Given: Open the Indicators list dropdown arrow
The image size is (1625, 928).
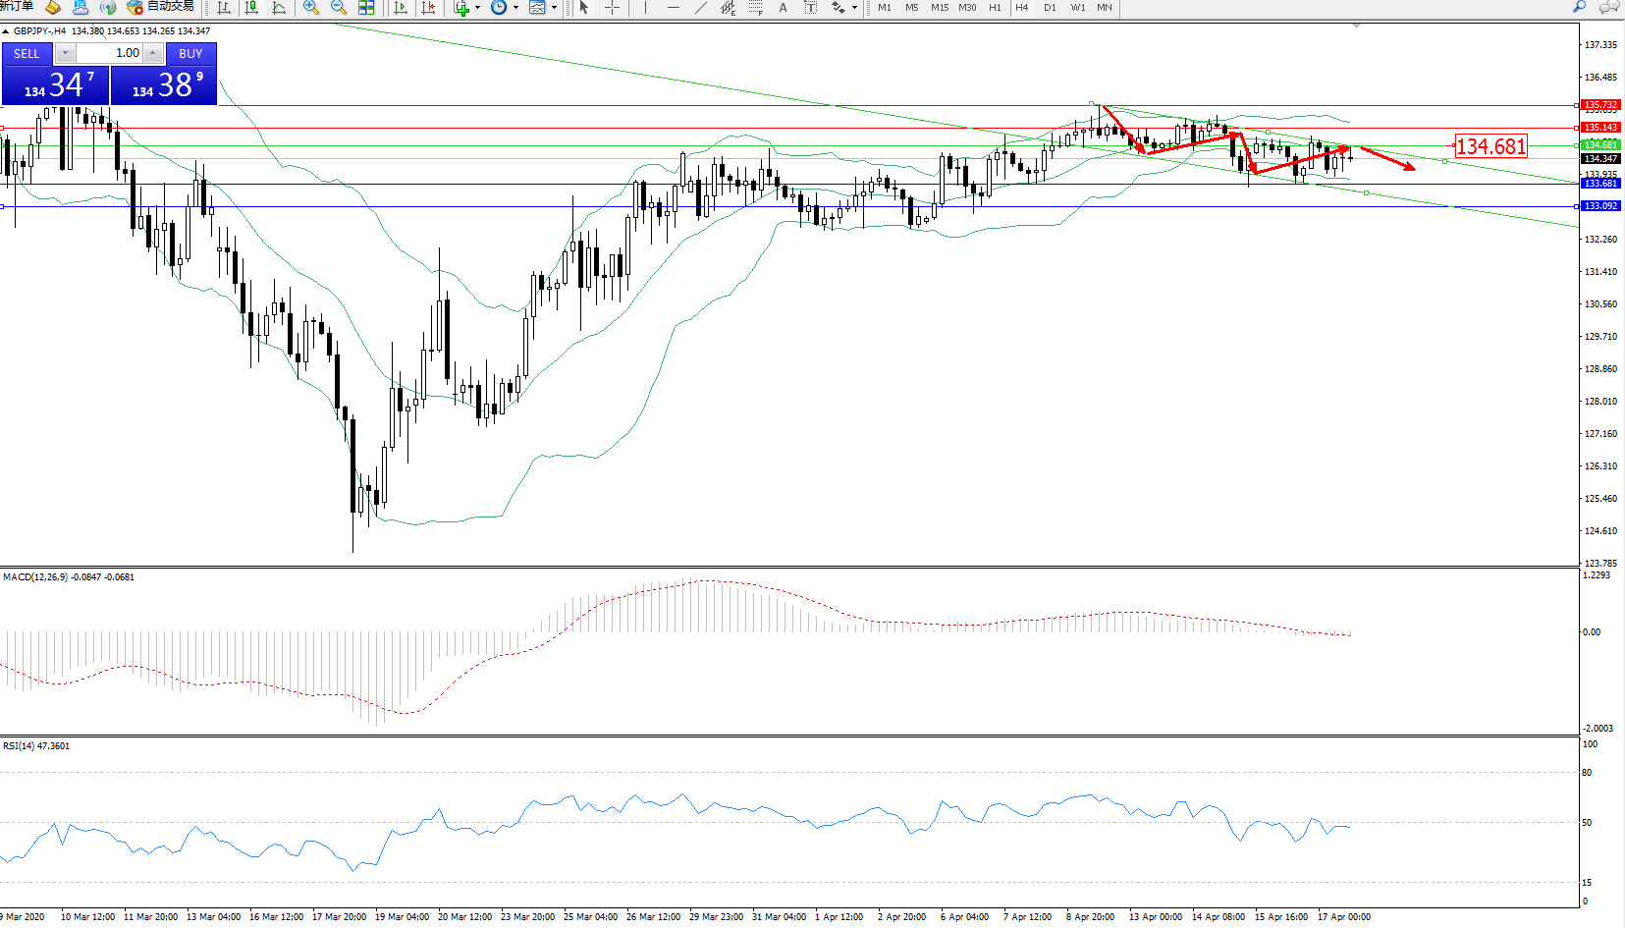Looking at the screenshot, I should (478, 8).
